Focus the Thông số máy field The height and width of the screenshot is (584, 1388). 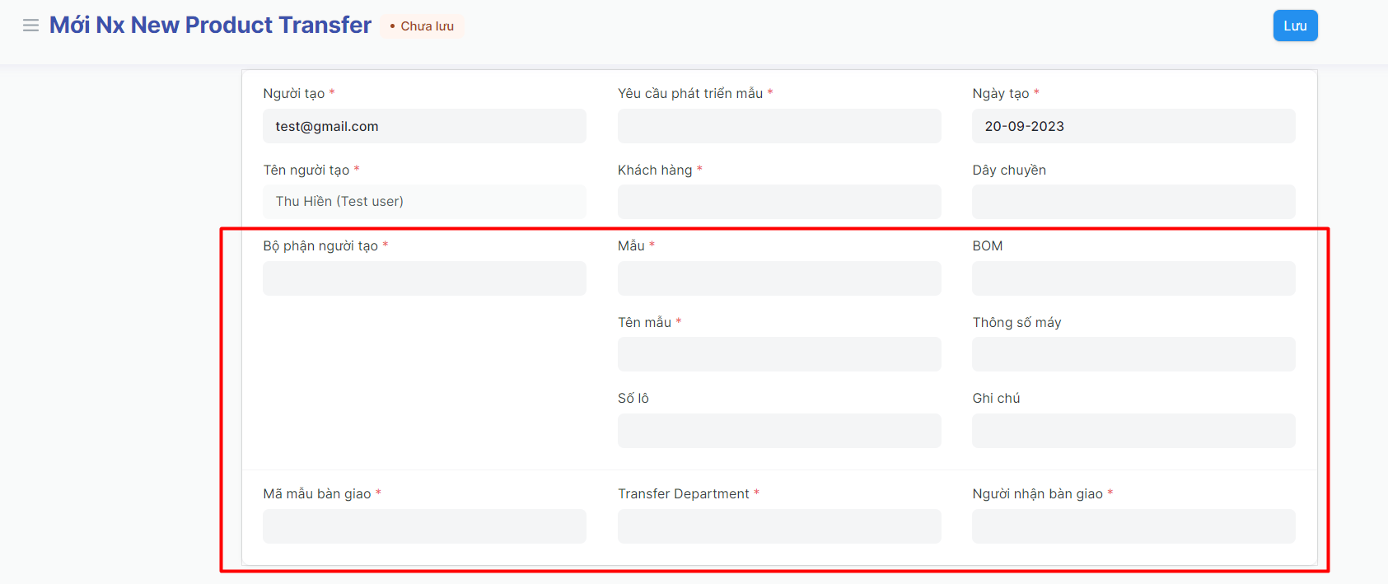[1133, 354]
